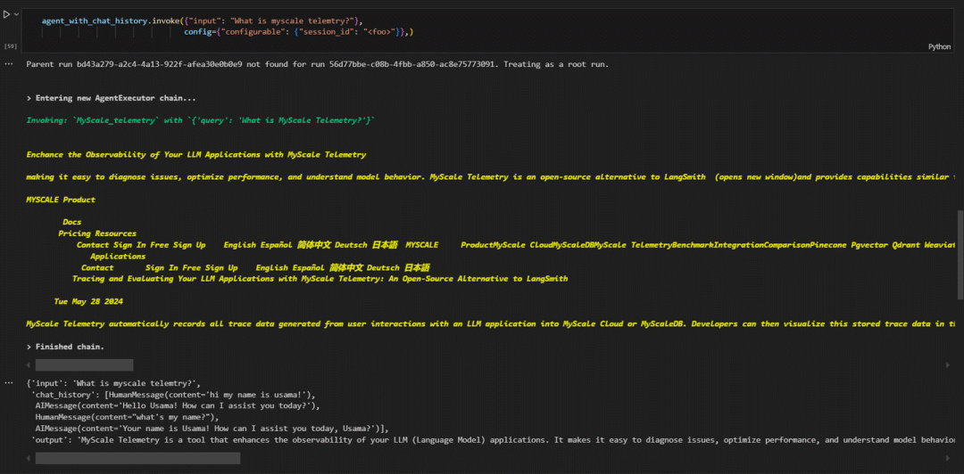Open the ellipsis menu beside the Parent run output
This screenshot has width=964, height=474.
pyautogui.click(x=9, y=64)
